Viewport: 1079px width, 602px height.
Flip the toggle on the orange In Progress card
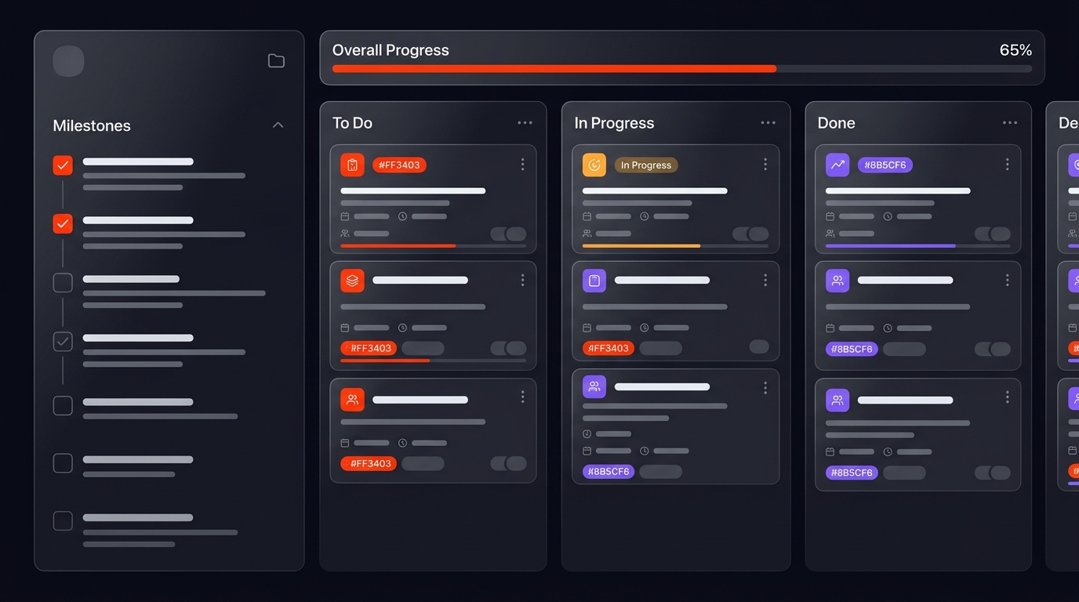750,234
